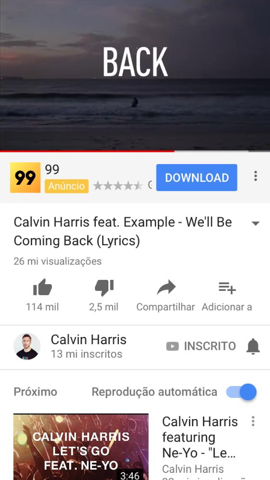This screenshot has width=270, height=480.
Task: Click the blue DOWNLOAD button
Action: (197, 178)
